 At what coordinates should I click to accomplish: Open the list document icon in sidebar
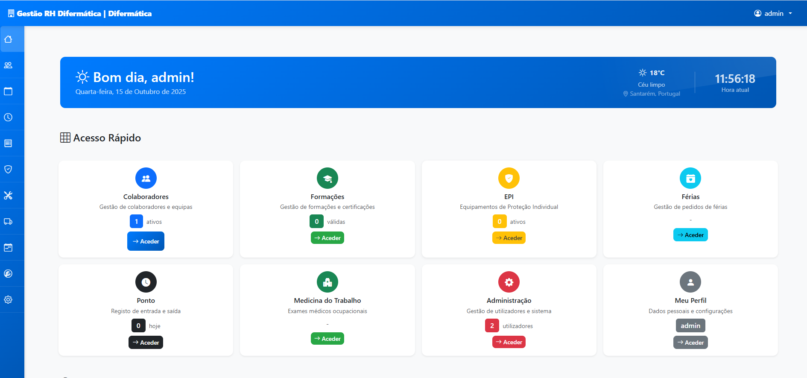pyautogui.click(x=8, y=144)
